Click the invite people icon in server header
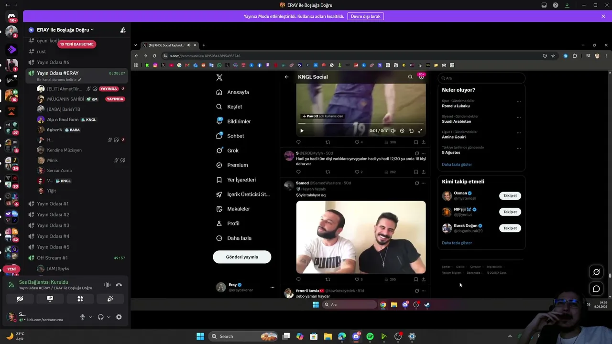Image resolution: width=612 pixels, height=344 pixels. (x=123, y=30)
